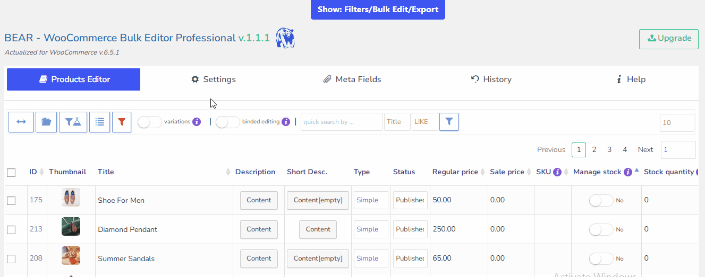This screenshot has width=705, height=277.
Task: Click the BEAR logo icon
Action: tap(285, 38)
